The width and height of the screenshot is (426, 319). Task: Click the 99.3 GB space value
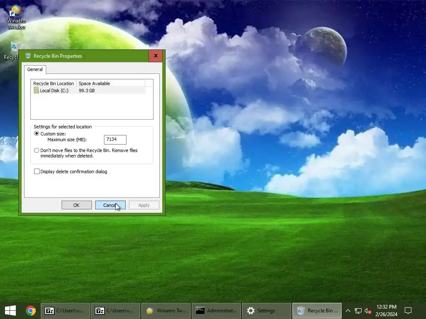tap(87, 91)
